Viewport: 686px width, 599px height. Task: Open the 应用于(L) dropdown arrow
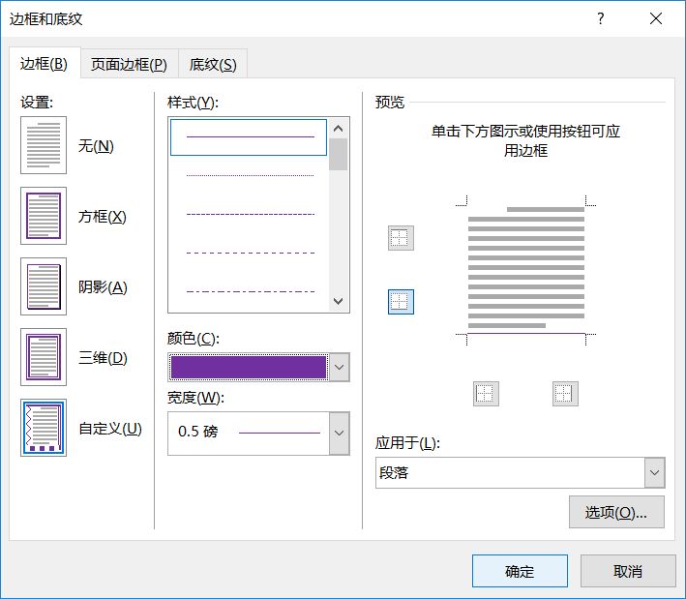point(654,472)
